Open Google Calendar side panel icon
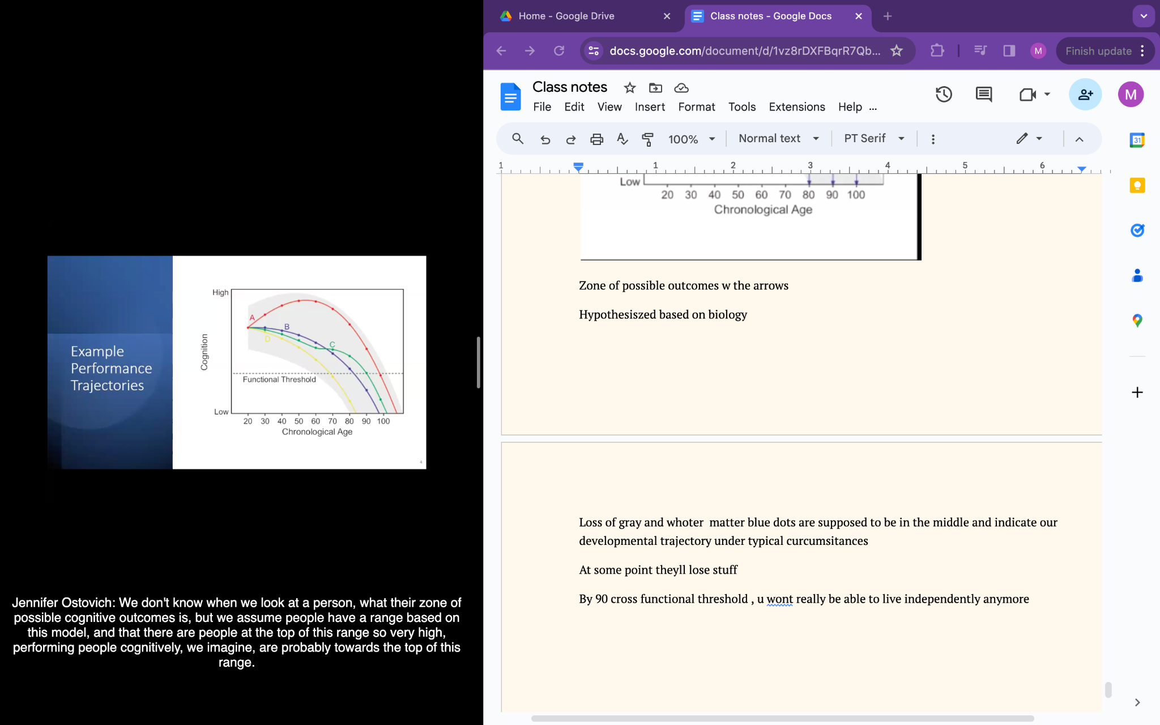 1137,140
